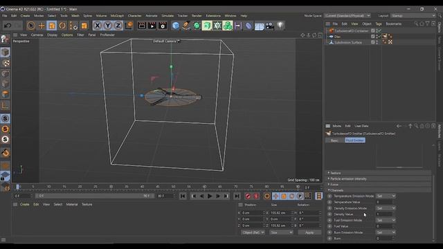This screenshot has height=249, width=443.
Task: Collapse the Channels section
Action: tap(379, 190)
